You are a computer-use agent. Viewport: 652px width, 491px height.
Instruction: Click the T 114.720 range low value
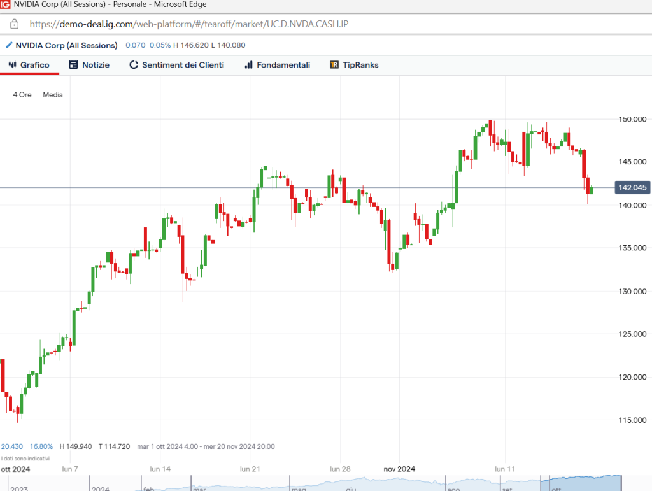(x=115, y=446)
